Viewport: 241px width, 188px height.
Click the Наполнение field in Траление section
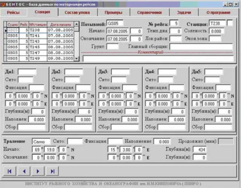[162, 141]
